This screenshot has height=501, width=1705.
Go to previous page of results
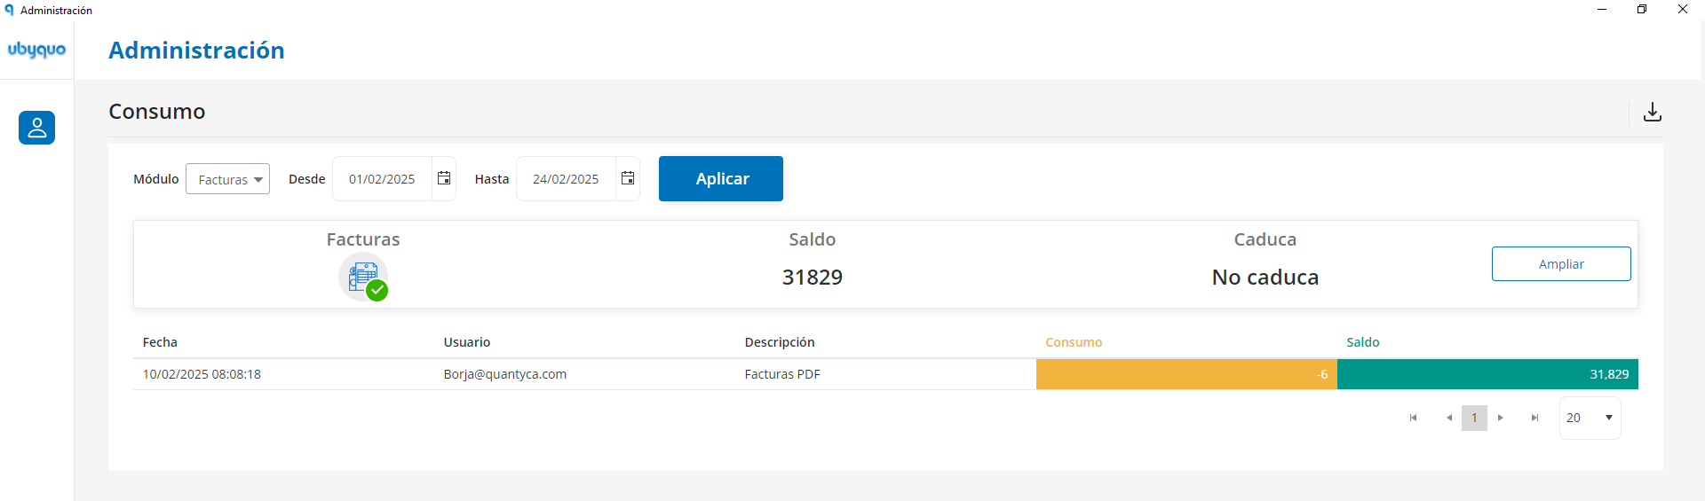coord(1449,418)
